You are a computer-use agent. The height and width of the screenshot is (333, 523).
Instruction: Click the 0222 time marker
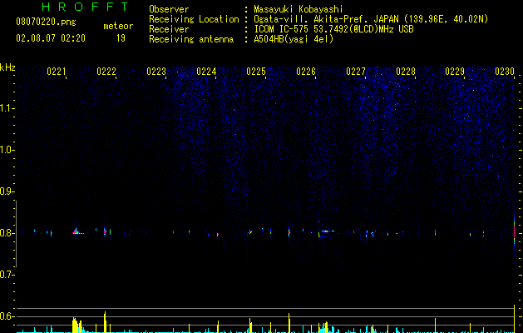coord(106,72)
